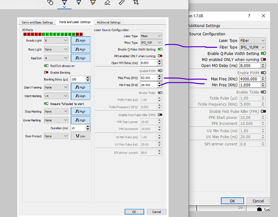Toggle Enable First Pulse Killer in IPG_YLP dialog
This screenshot has width=278, height=217.
click(160, 115)
